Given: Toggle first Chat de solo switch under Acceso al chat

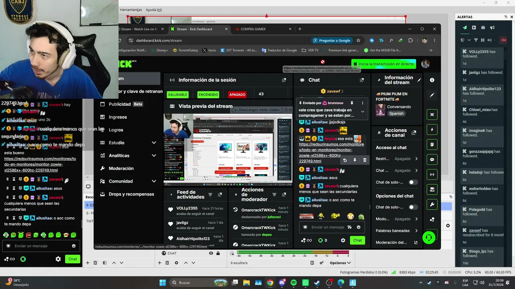Looking at the screenshot, I should 413,182.
